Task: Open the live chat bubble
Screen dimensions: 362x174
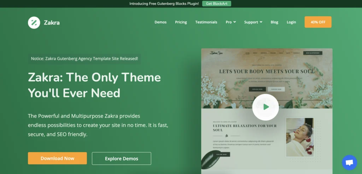Action: 350,162
